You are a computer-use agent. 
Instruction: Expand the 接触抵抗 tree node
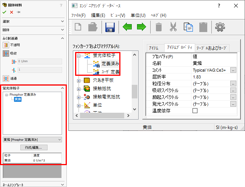79,89
